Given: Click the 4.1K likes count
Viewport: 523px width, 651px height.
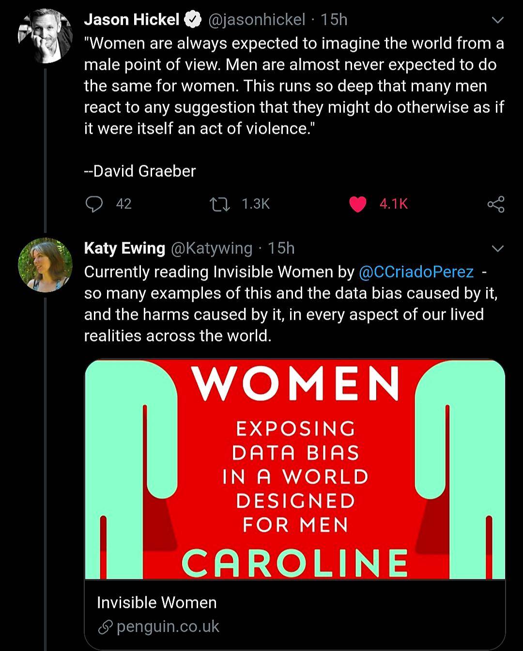Looking at the screenshot, I should [393, 204].
